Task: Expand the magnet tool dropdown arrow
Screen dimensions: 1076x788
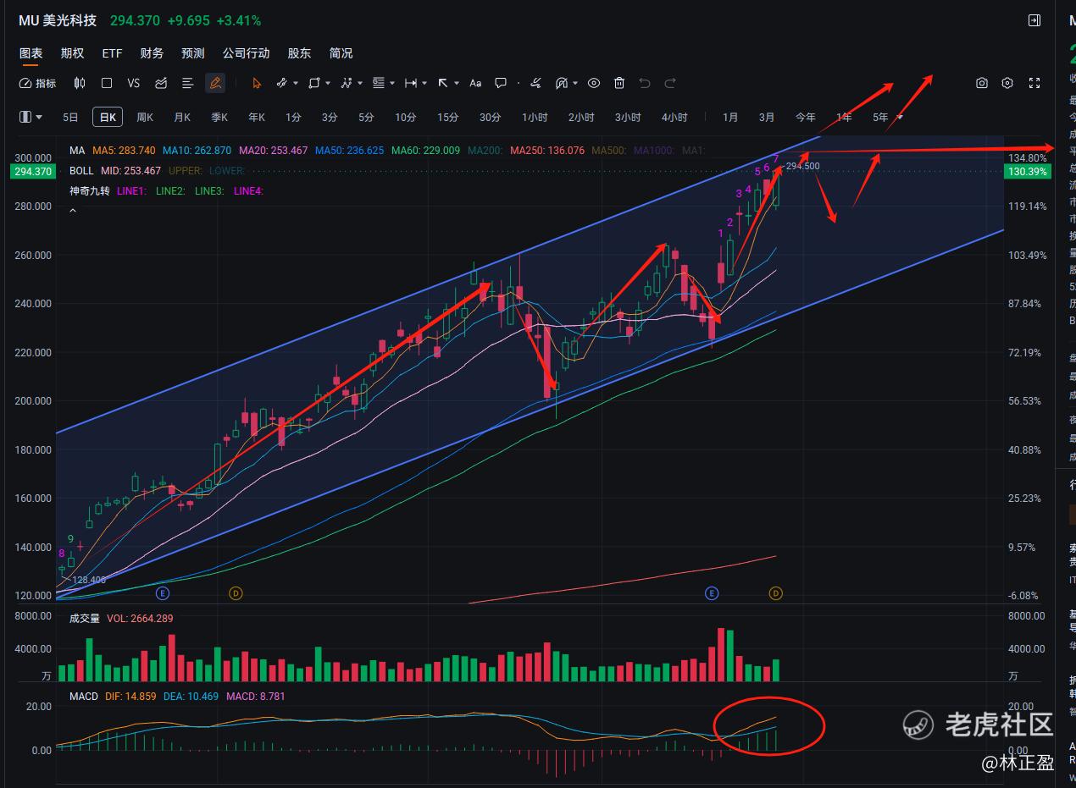Action: (575, 83)
